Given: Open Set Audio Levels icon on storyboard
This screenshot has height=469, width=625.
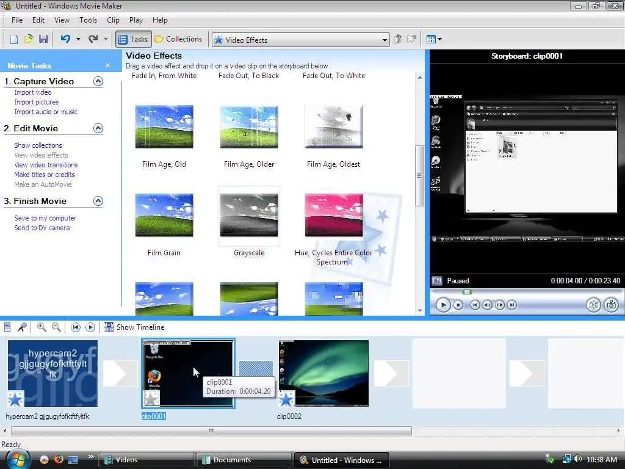Looking at the screenshot, I should point(7,327).
